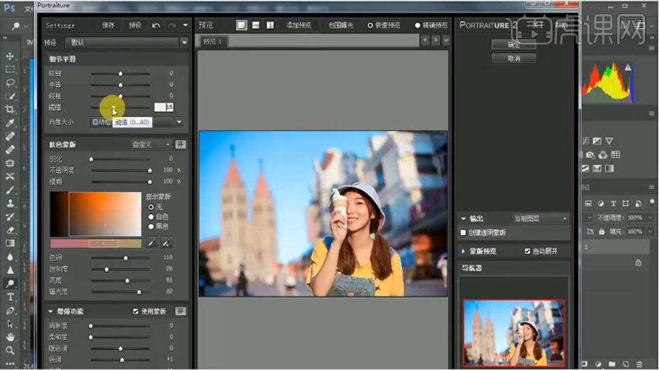Open the 肖像大小 portrait size dropdown
The height and width of the screenshot is (370, 659).
point(179,122)
